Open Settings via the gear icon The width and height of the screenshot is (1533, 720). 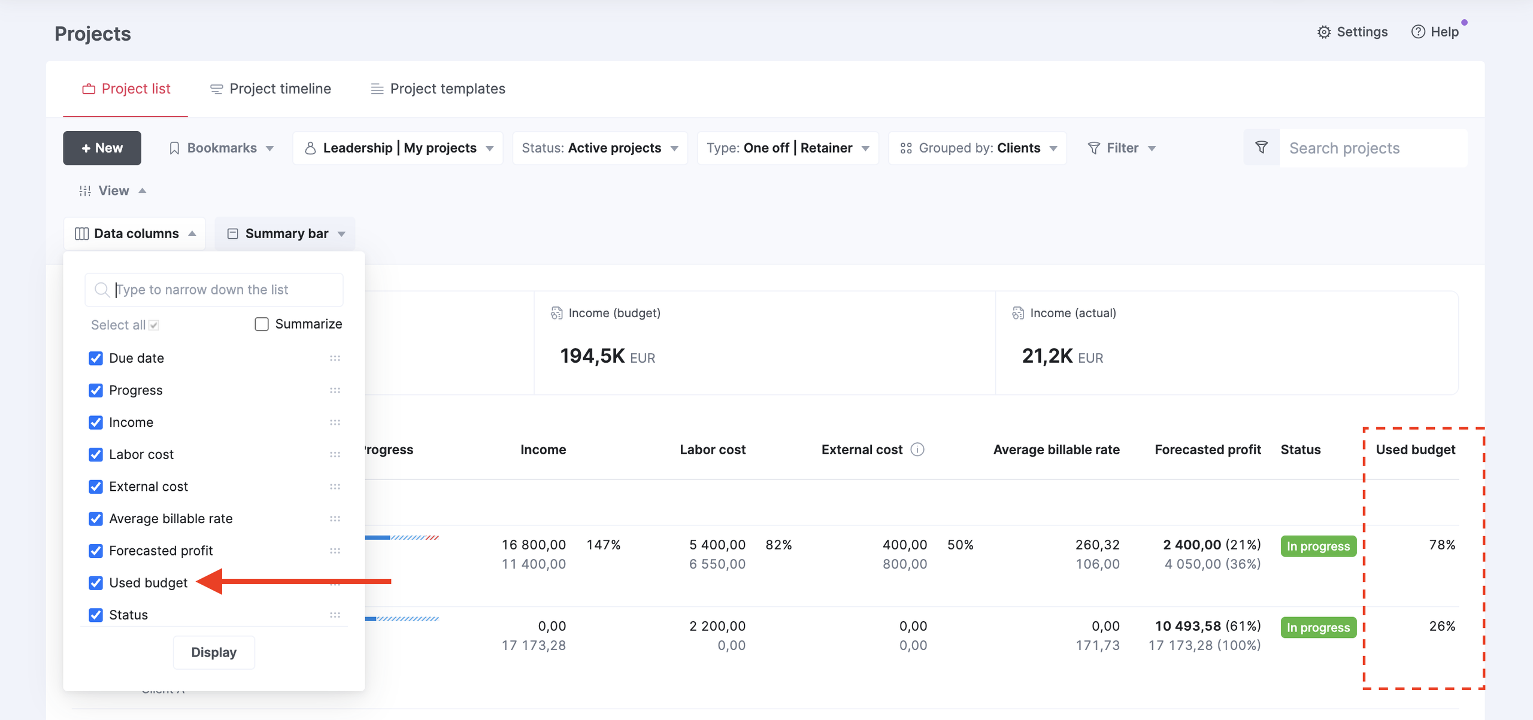(1323, 32)
